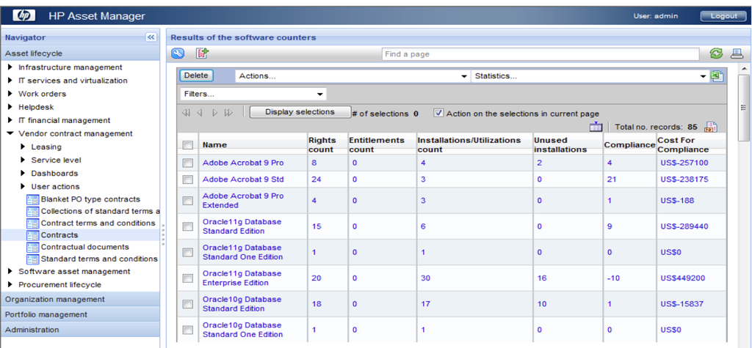Check the Oracle11g Database Standard Edition checkbox
This screenshot has width=752, height=348.
coord(187,226)
